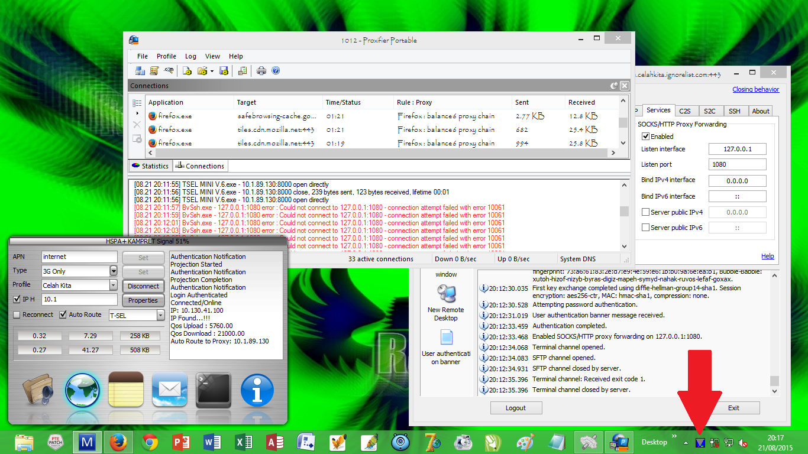Open User authentication banner icon in Bitvise
Screen dimensions: 808x454
(x=446, y=348)
